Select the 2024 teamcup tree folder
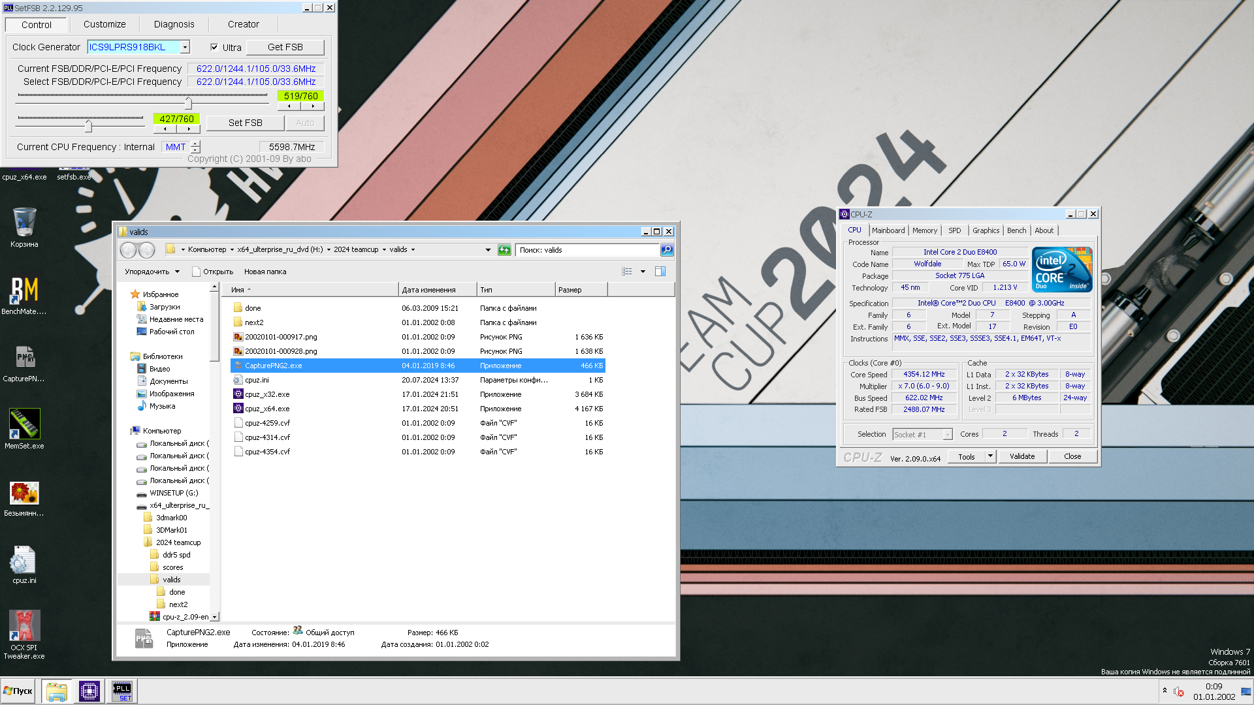The image size is (1254, 705). click(x=172, y=542)
